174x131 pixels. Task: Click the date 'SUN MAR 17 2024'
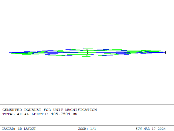[151, 129]
